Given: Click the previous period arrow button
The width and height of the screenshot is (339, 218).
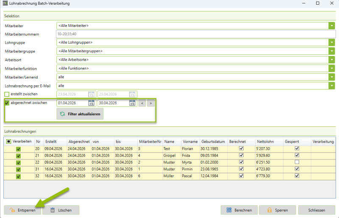Looking at the screenshot, I should [x=142, y=103].
